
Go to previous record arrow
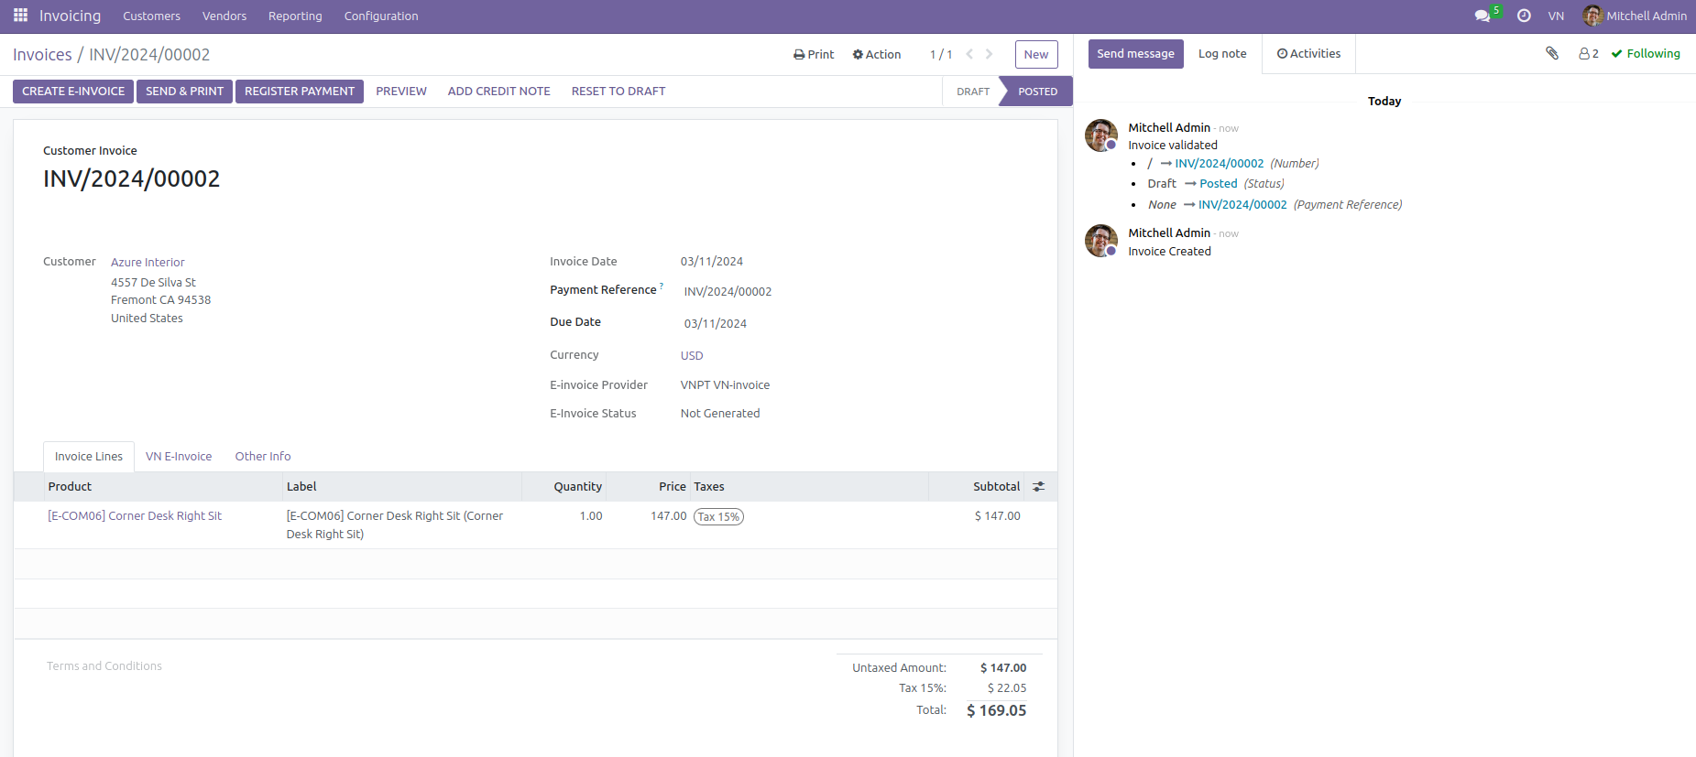969,54
